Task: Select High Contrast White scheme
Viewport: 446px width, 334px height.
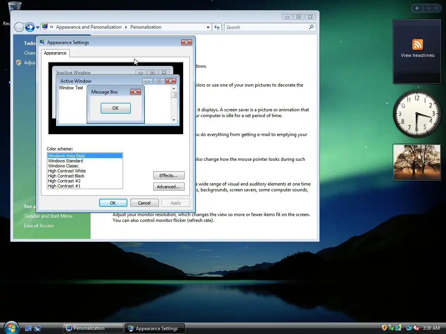Action: (x=85, y=171)
